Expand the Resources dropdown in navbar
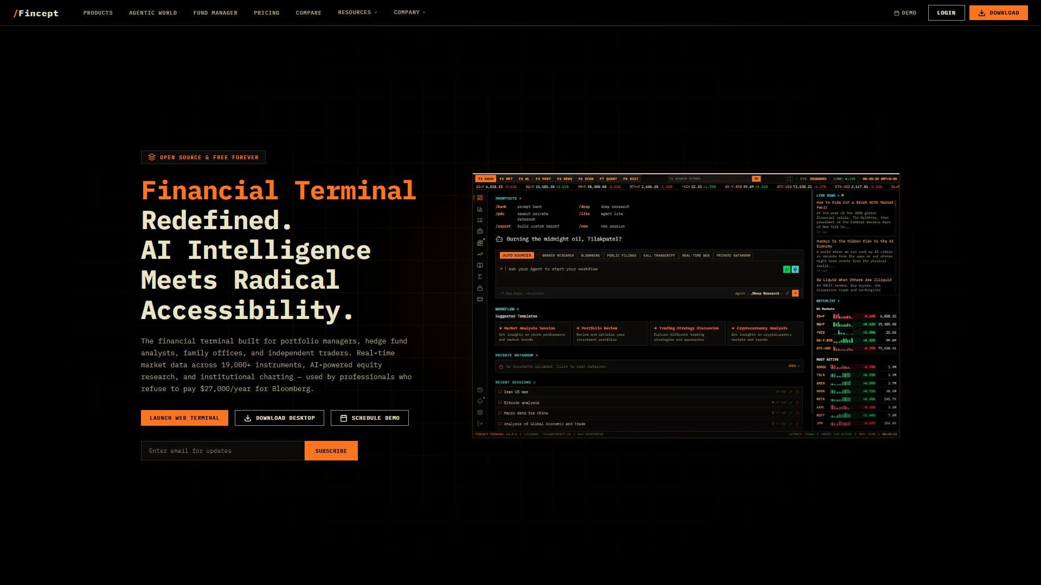The width and height of the screenshot is (1041, 585). pos(357,12)
